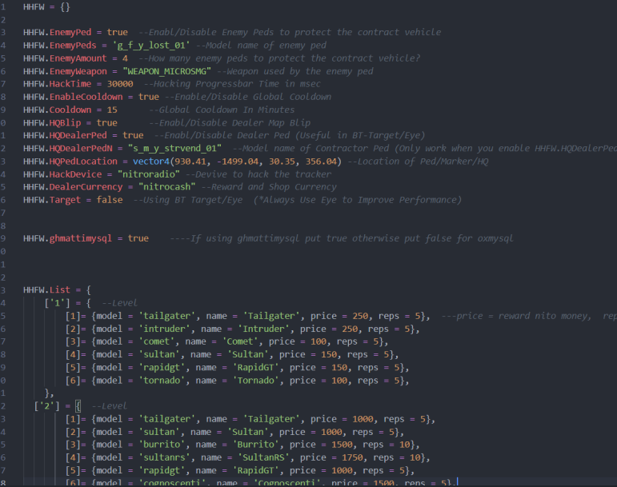Click the 'intruder' model string in level 1
Image resolution: width=617 pixels, height=487 pixels.
click(x=166, y=329)
